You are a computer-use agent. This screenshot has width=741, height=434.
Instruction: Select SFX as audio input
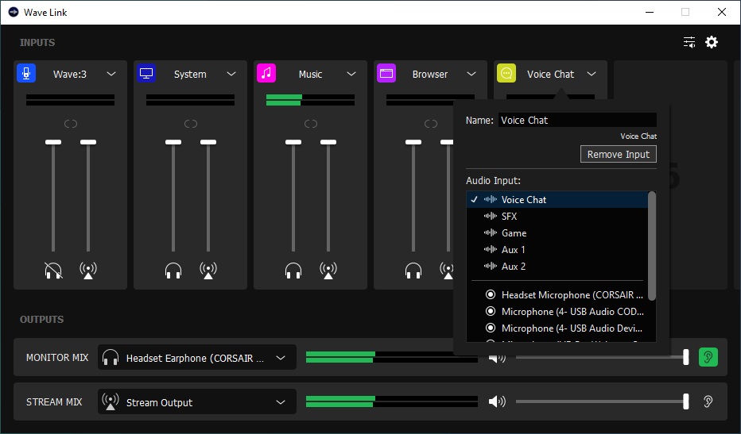557,216
